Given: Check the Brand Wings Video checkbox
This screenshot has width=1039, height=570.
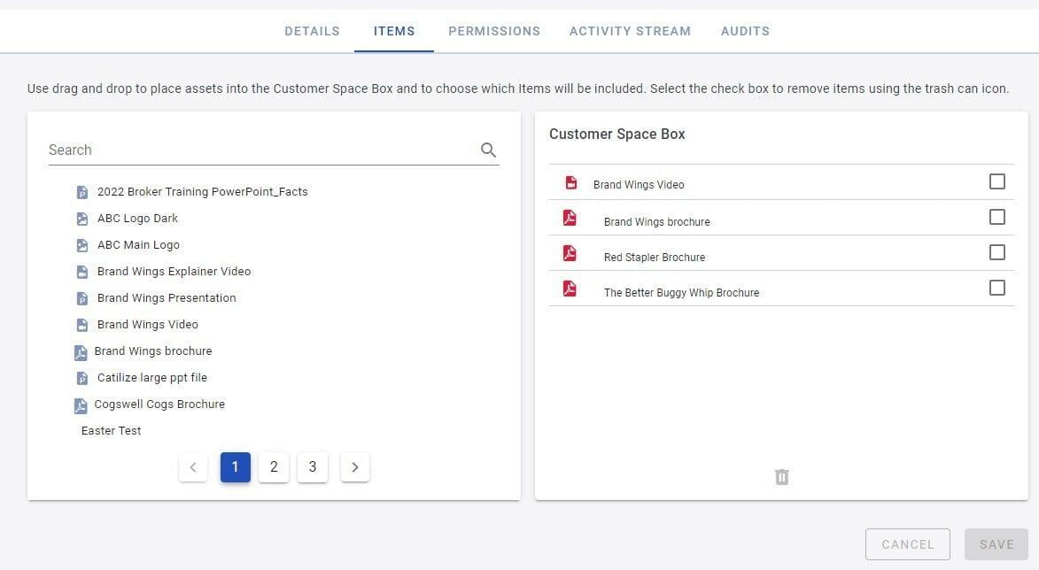Looking at the screenshot, I should point(996,181).
